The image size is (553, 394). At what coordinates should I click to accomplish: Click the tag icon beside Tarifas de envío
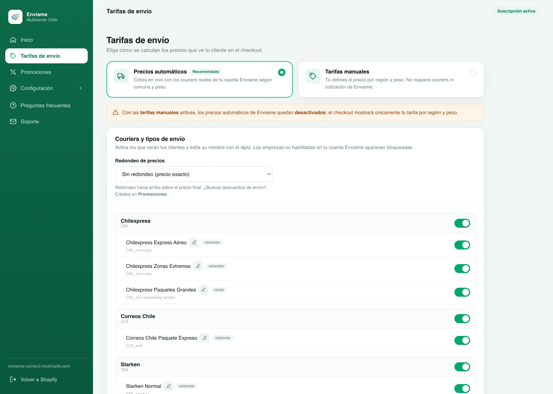click(x=13, y=56)
